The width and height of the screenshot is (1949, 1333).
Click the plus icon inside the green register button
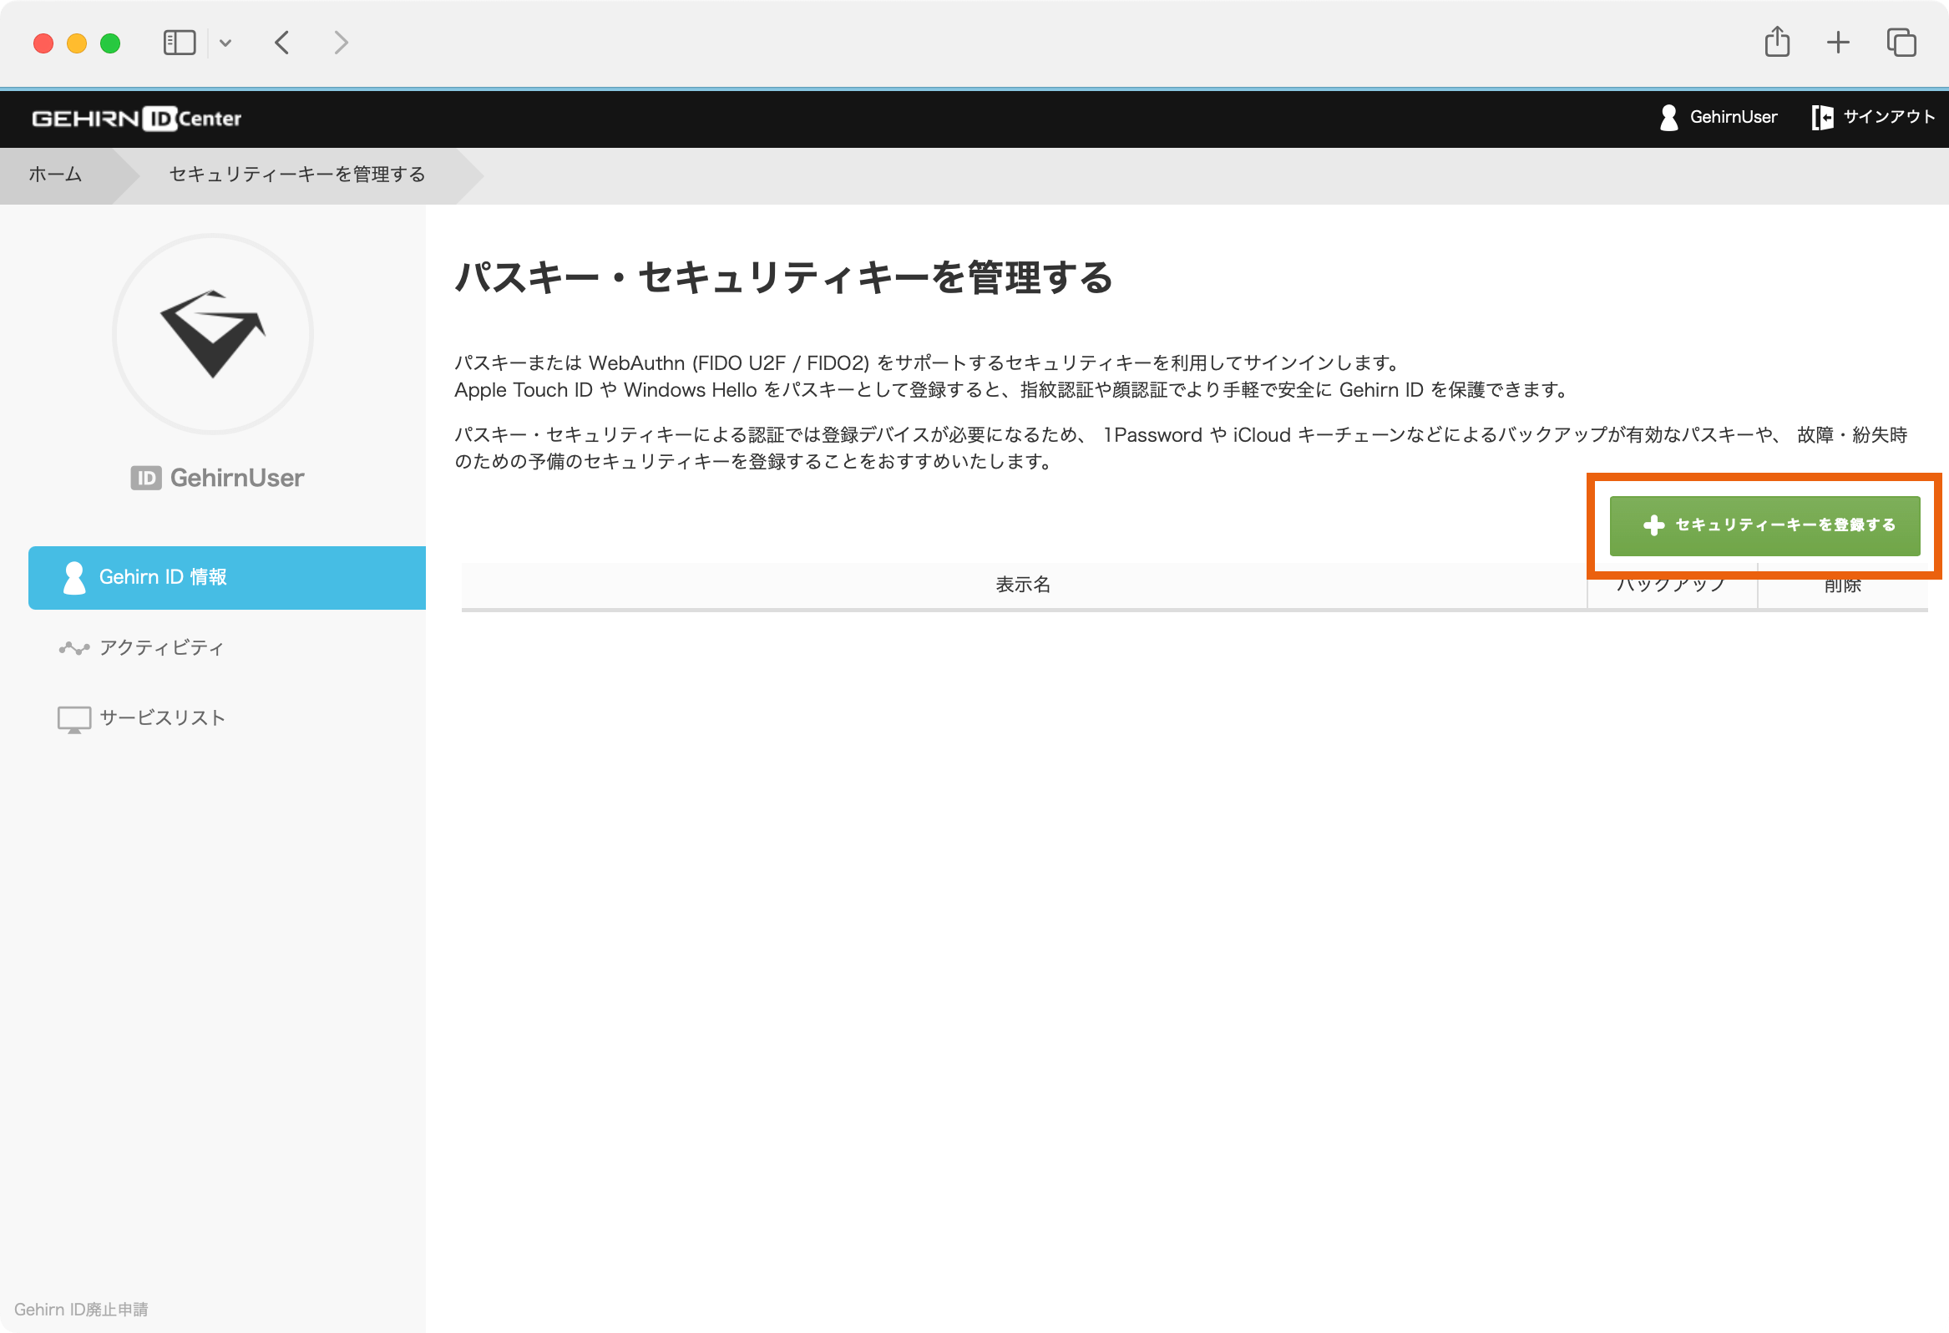click(x=1653, y=525)
